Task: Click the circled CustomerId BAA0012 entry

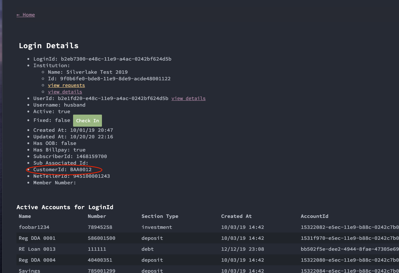Action: [62, 170]
